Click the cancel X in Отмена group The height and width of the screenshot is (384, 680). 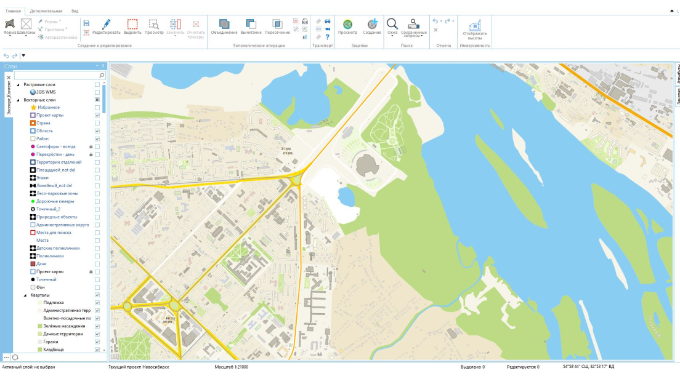click(435, 30)
